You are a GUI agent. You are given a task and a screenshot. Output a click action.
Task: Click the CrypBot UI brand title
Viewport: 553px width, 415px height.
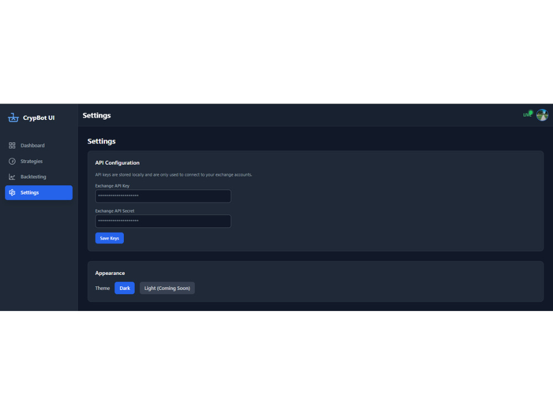39,118
